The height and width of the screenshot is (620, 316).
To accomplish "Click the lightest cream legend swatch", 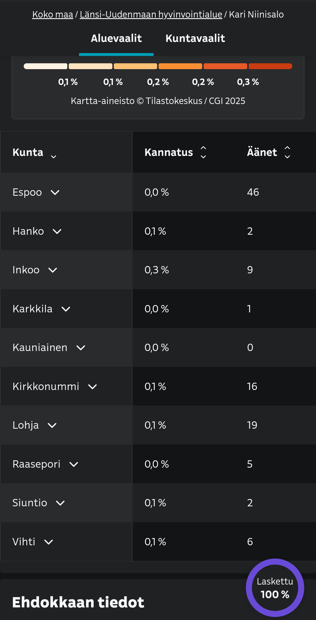I will click(45, 66).
